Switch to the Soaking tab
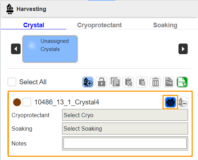The image size is (198, 160). point(165,25)
